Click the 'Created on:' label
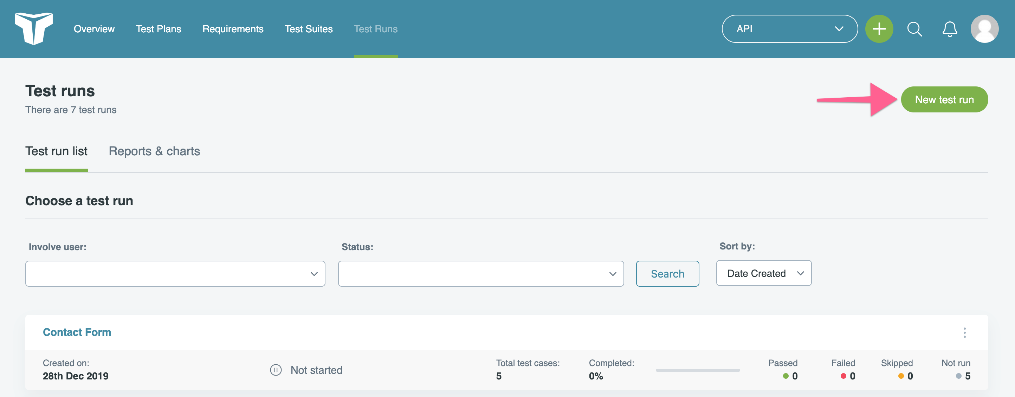This screenshot has width=1015, height=397. coord(66,363)
